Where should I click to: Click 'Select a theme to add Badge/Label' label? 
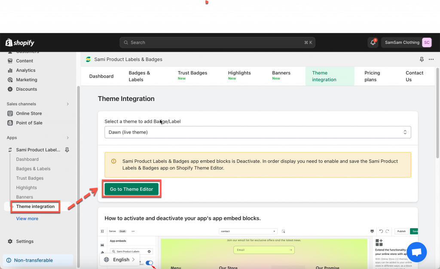coord(143,122)
